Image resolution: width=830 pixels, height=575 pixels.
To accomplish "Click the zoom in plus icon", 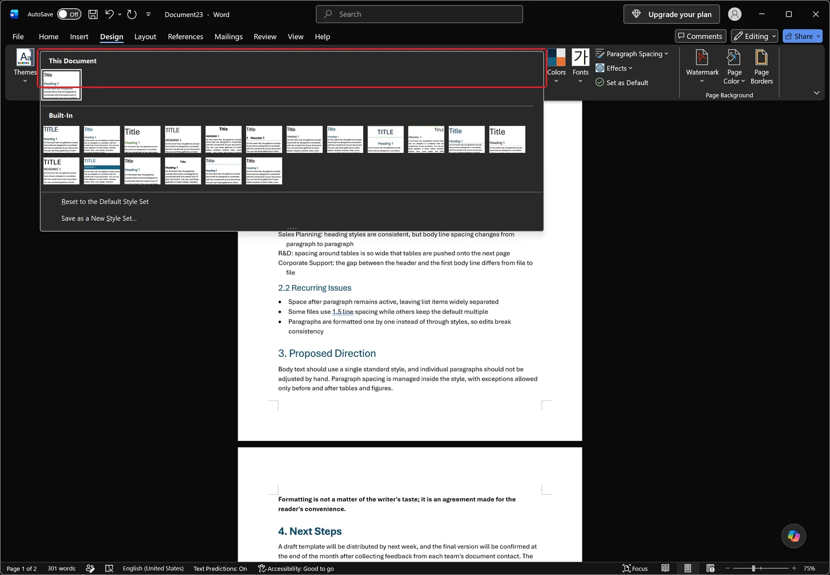I will pyautogui.click(x=794, y=568).
